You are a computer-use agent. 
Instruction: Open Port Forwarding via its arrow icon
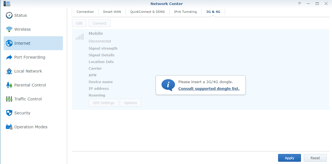pos(9,57)
